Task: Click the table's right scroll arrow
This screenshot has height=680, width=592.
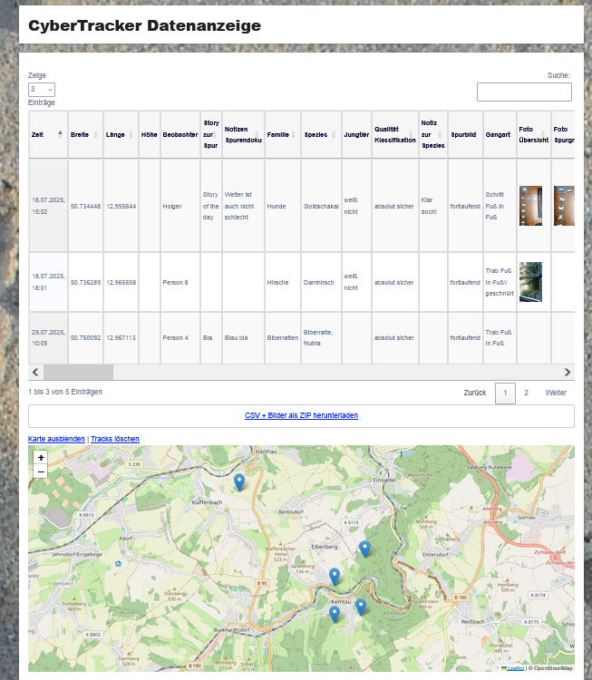Action: [568, 372]
